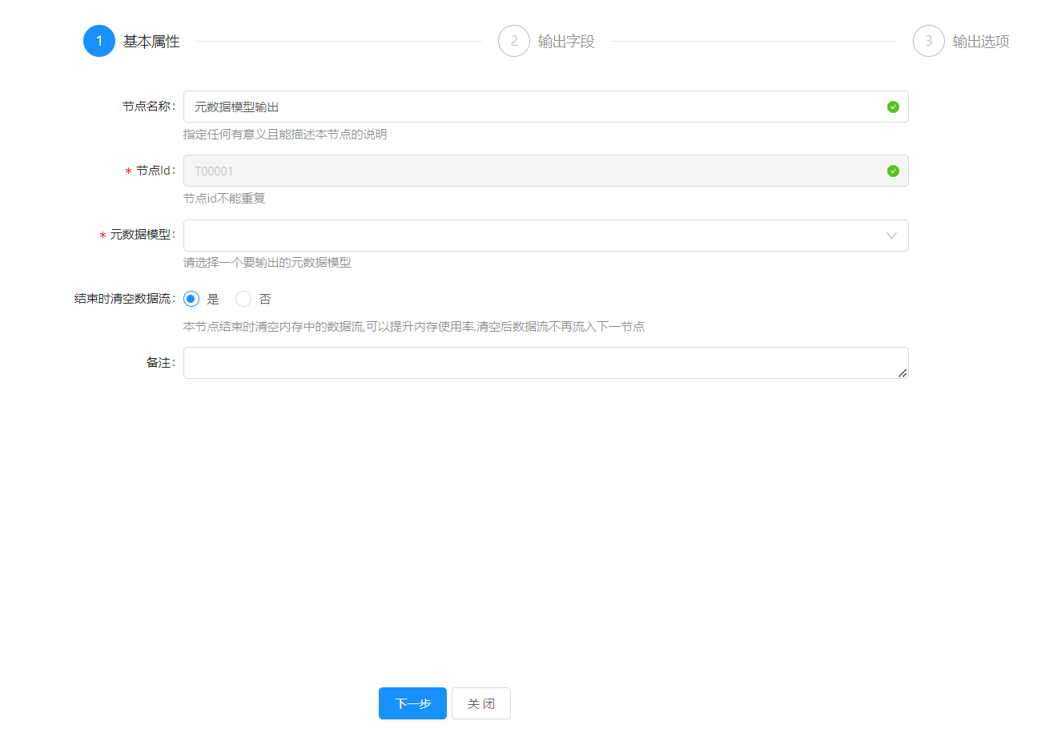Switch to the 输出选项 step label
The height and width of the screenshot is (733, 1057).
pos(981,42)
